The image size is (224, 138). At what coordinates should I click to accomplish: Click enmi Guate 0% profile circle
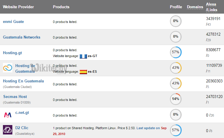pos(176,21)
